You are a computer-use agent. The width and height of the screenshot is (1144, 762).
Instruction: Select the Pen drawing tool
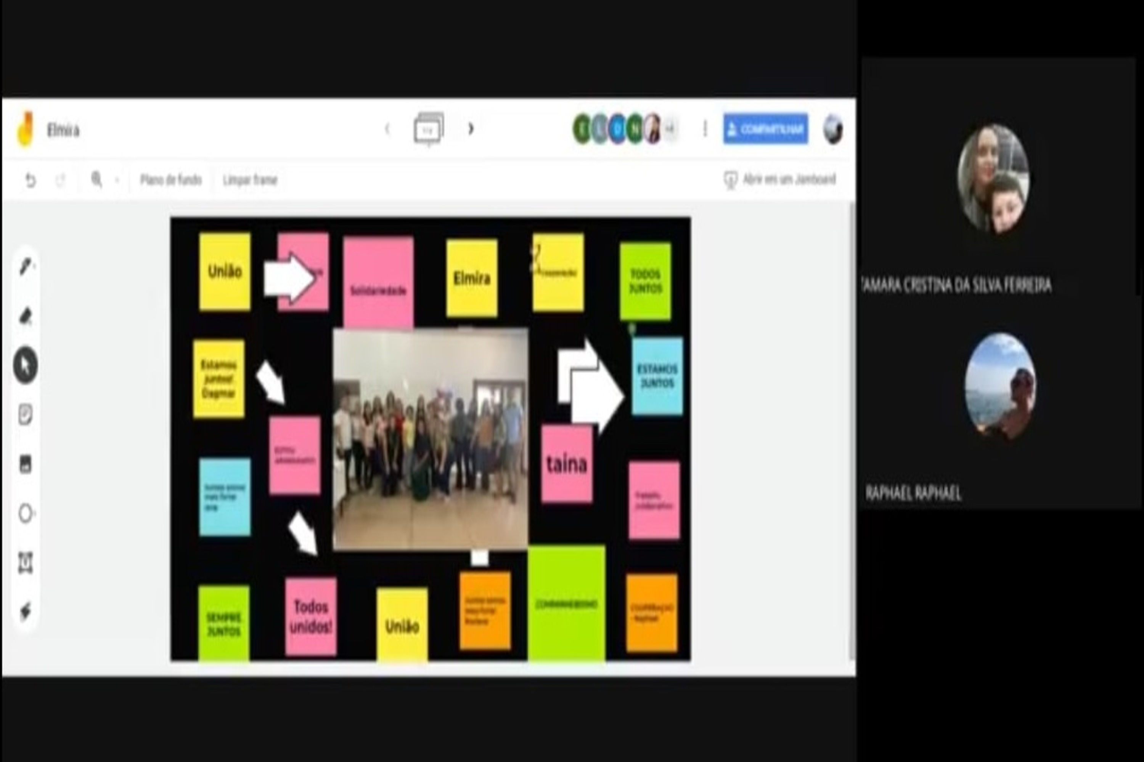pyautogui.click(x=25, y=266)
